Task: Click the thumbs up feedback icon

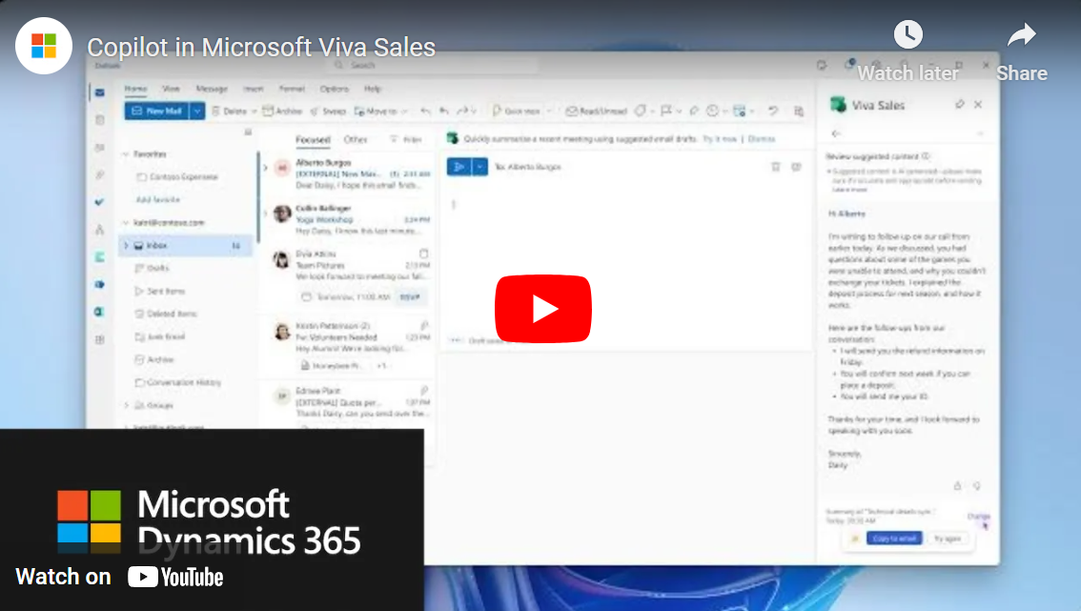Action: pyautogui.click(x=958, y=485)
